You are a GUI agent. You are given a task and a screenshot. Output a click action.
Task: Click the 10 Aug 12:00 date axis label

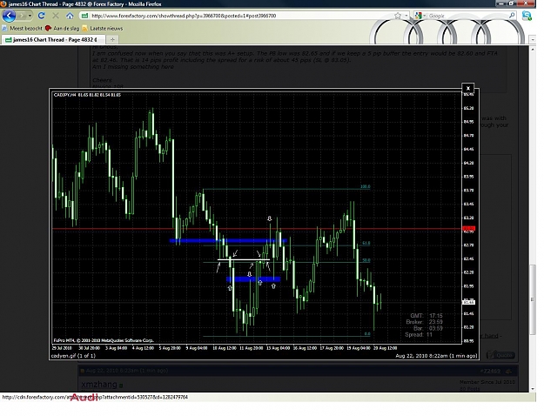tap(224, 348)
